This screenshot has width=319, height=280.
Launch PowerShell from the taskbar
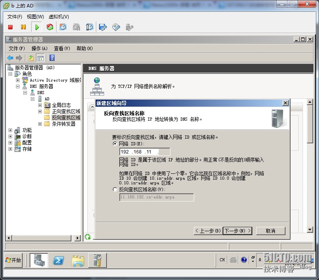pyautogui.click(x=58, y=260)
